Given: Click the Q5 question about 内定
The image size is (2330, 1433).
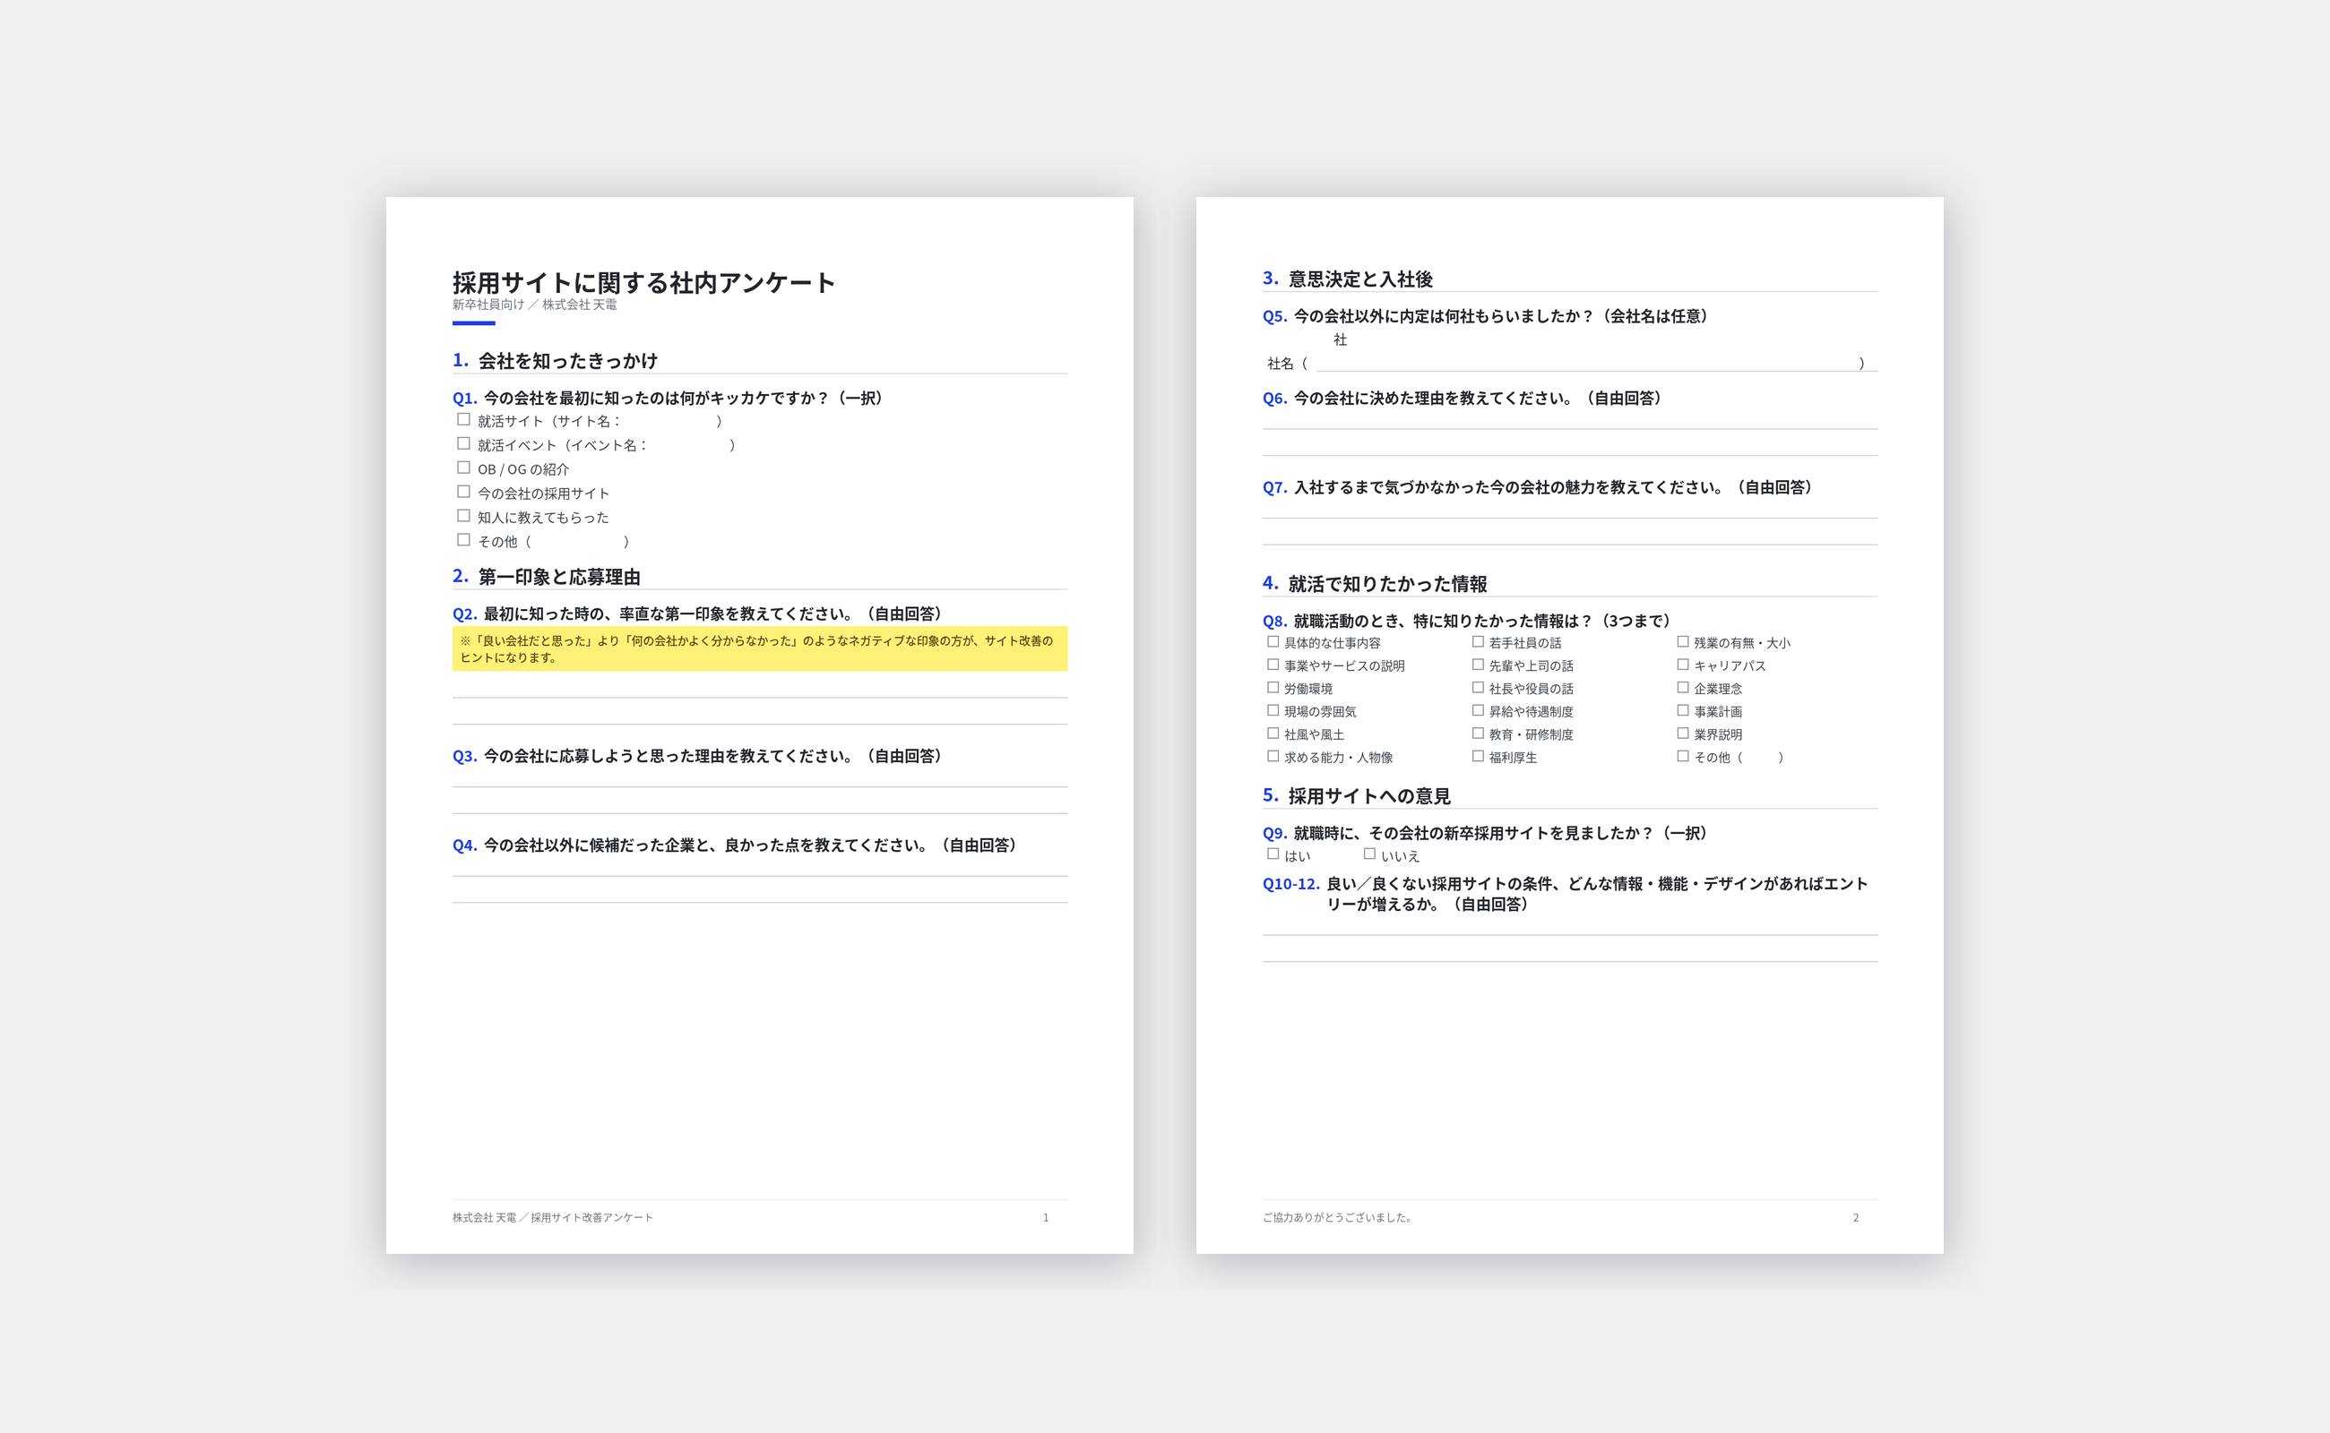Looking at the screenshot, I should coord(1501,316).
